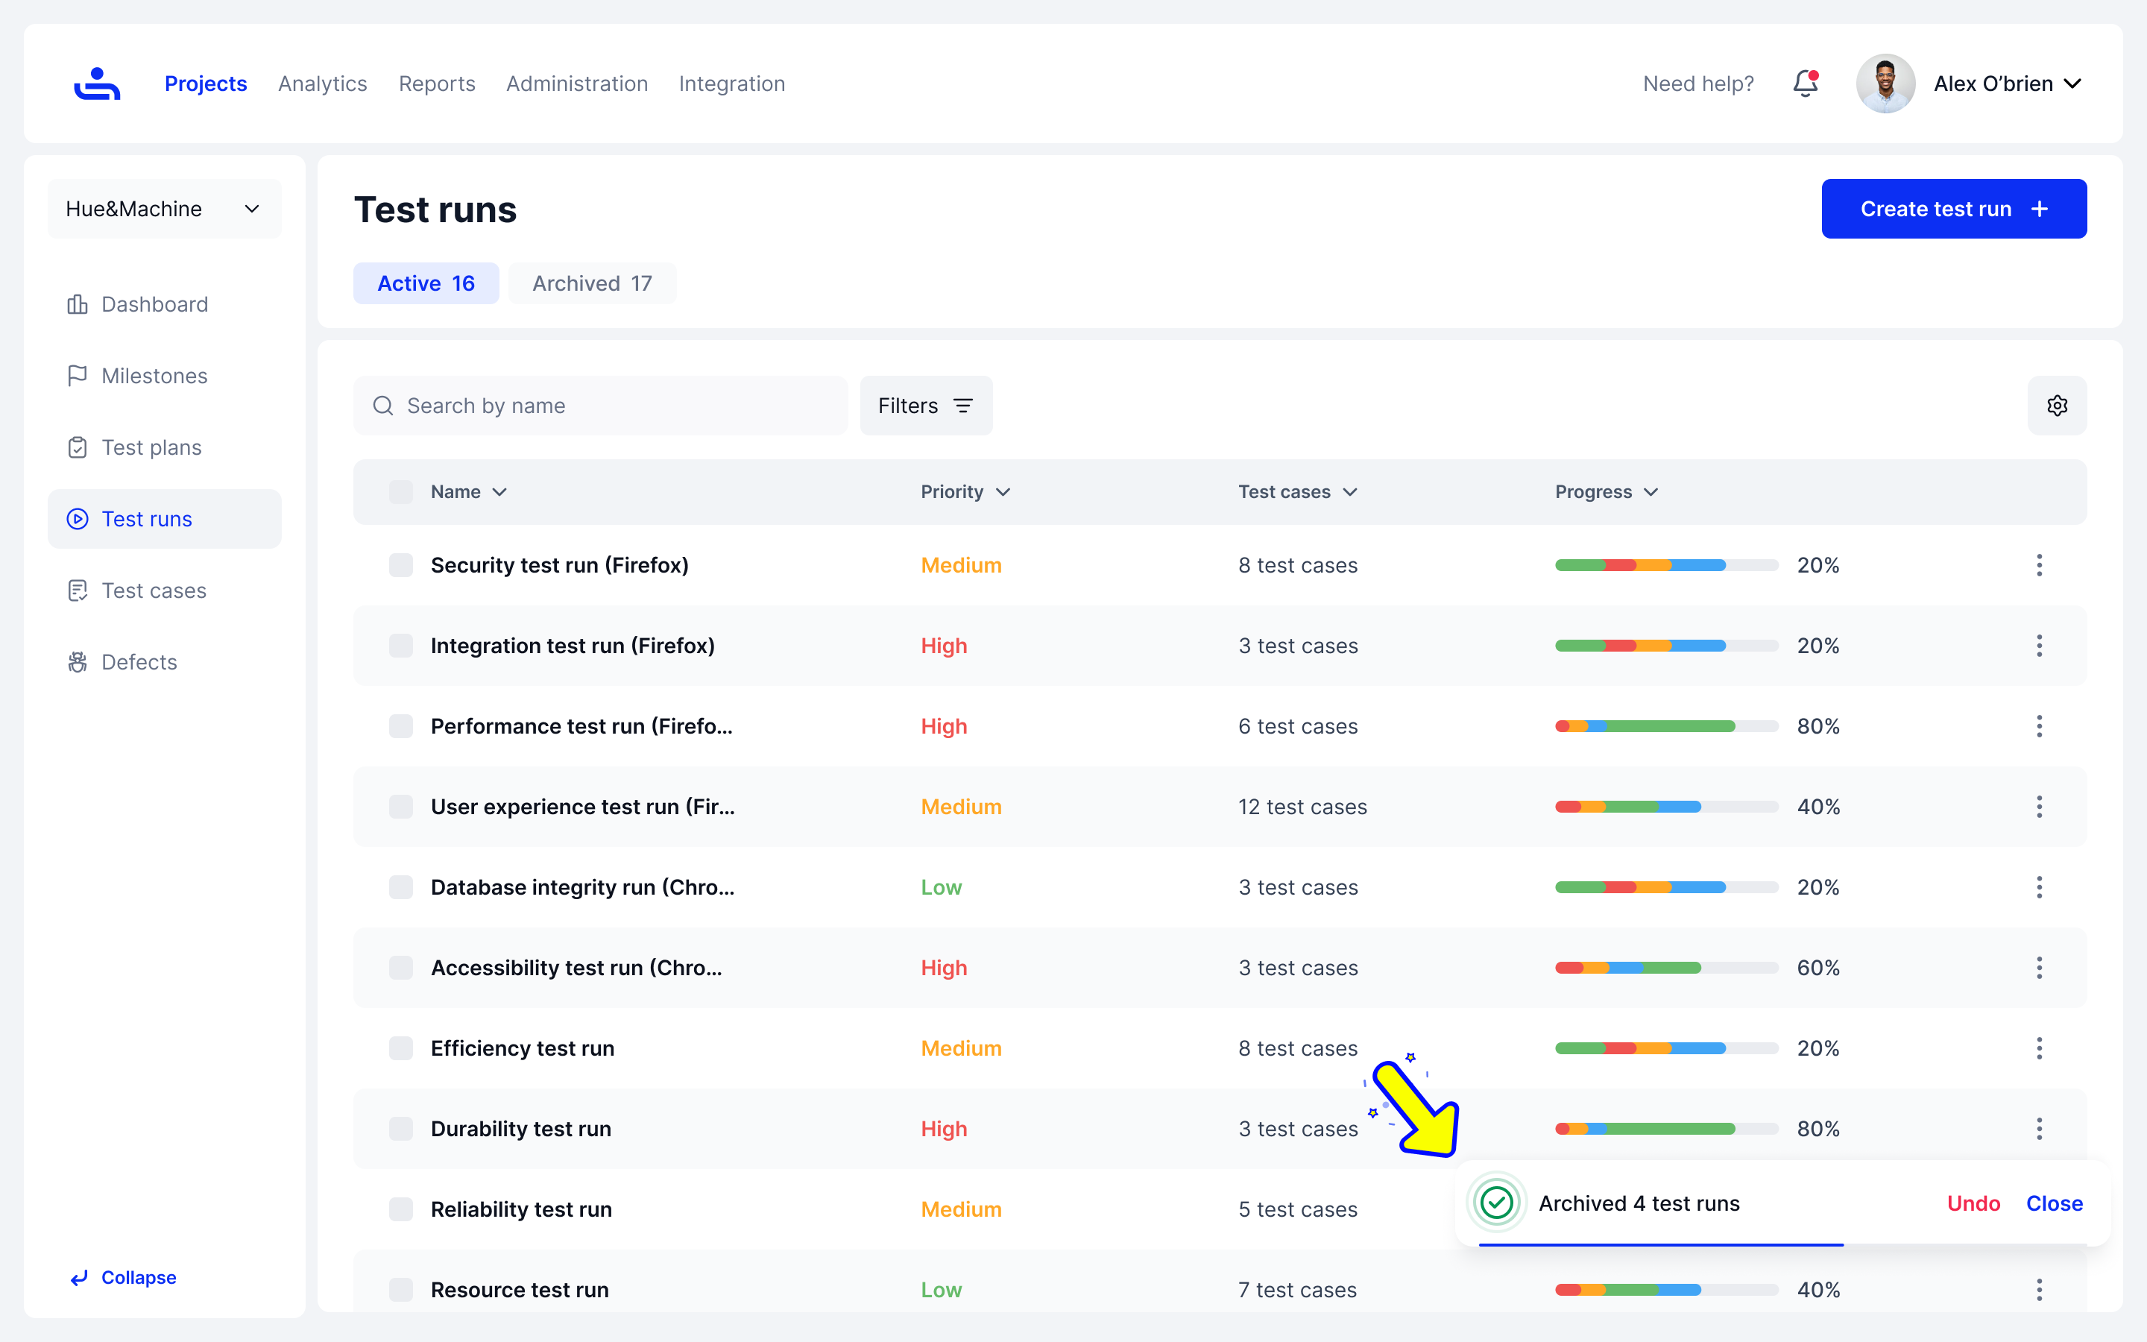This screenshot has height=1342, width=2147.
Task: Open three-dot menu for Durability test run
Action: (x=2039, y=1129)
